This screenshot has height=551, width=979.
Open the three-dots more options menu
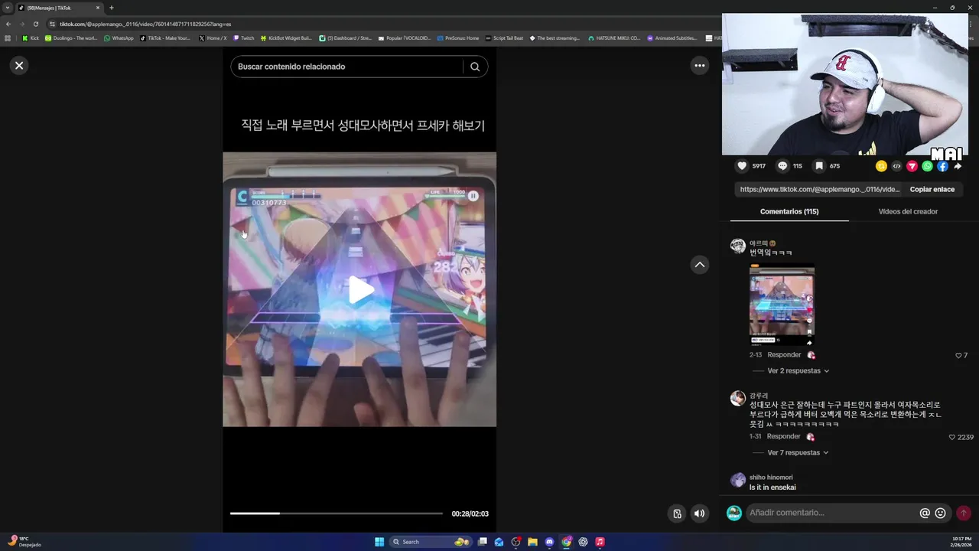pyautogui.click(x=699, y=66)
